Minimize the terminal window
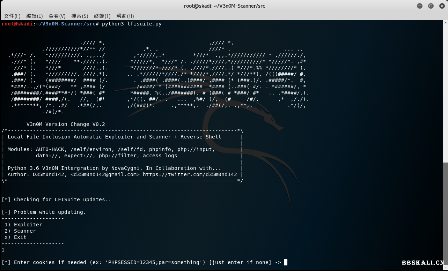Image resolution: width=448 pixels, height=271 pixels. pyautogui.click(x=419, y=6)
